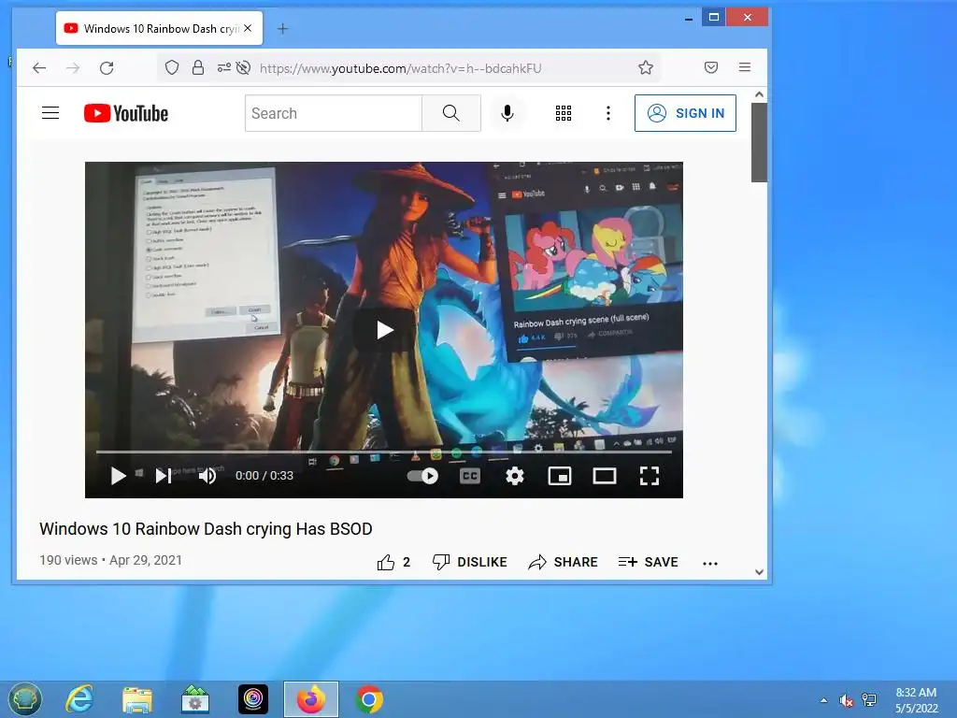Click the video title text
957x718 pixels.
click(x=206, y=529)
